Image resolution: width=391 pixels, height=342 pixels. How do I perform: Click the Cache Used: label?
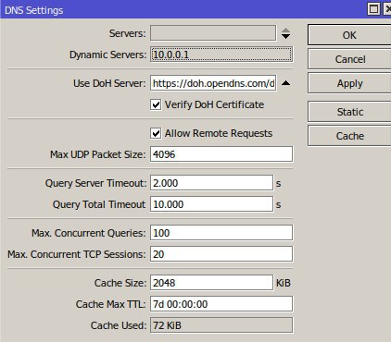coord(119,325)
